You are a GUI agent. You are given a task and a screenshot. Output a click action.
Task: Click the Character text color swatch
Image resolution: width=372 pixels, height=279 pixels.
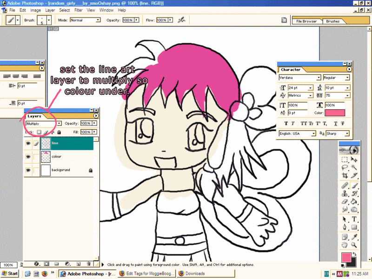coord(335,113)
